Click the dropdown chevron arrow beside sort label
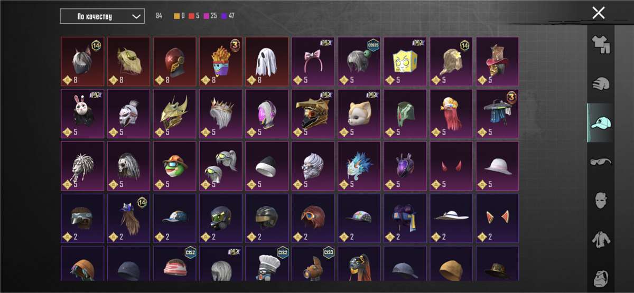The height and width of the screenshot is (293, 634). coord(136,16)
